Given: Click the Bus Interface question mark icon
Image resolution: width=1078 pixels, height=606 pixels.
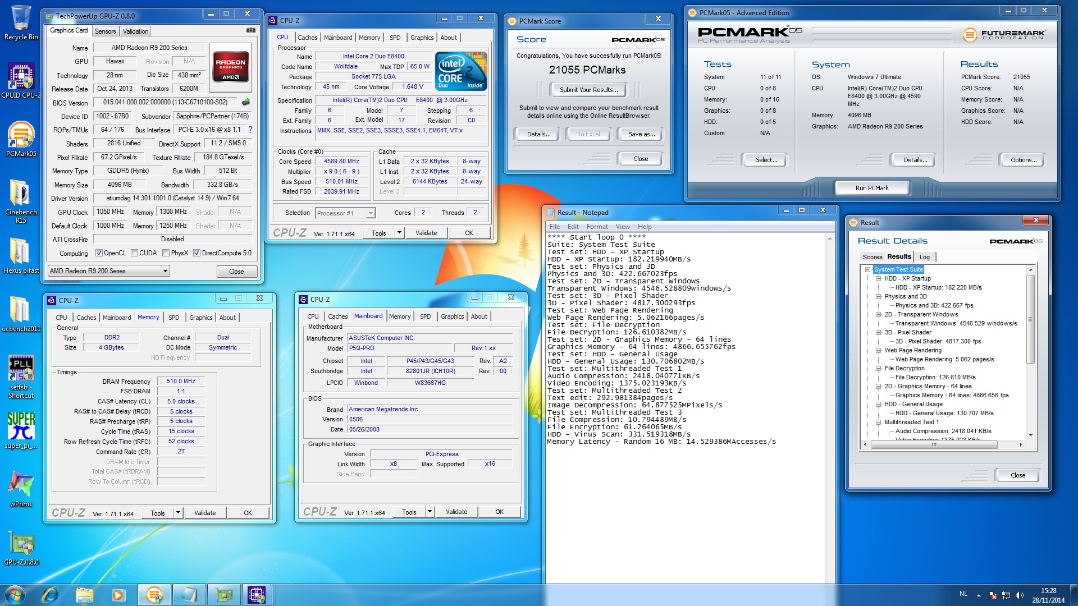Looking at the screenshot, I should [250, 130].
